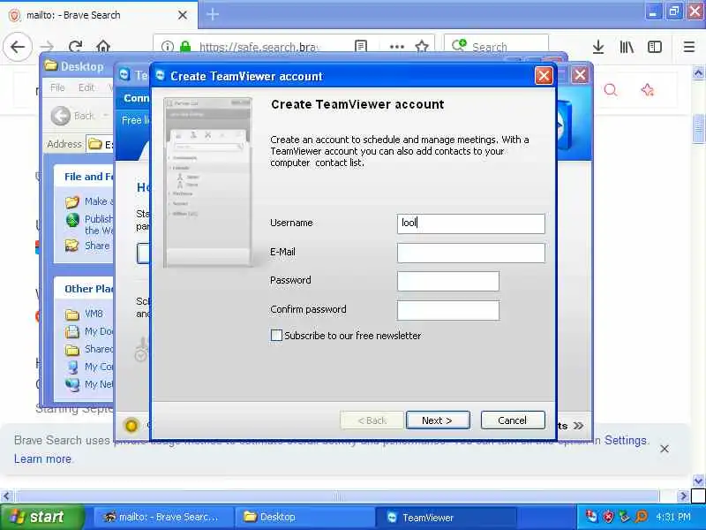Click Back button in Desktop explorer window

click(x=72, y=116)
